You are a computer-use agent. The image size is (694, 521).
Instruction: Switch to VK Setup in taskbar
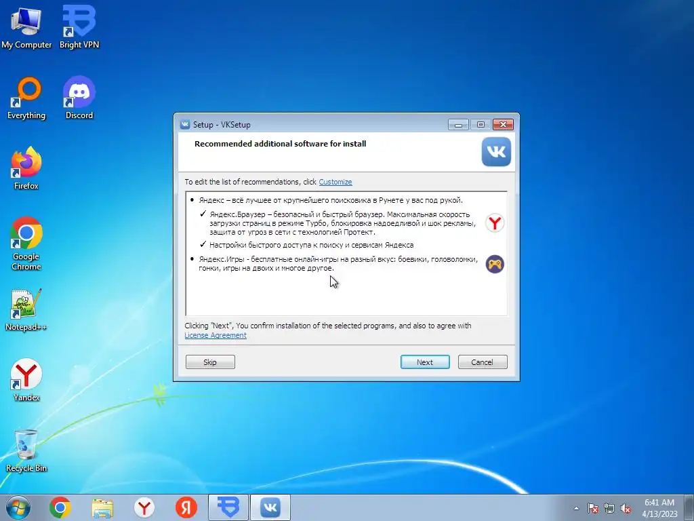[x=270, y=507]
